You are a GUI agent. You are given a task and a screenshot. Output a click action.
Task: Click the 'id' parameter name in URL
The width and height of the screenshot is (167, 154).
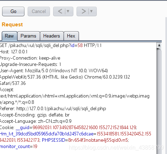coord(72,45)
